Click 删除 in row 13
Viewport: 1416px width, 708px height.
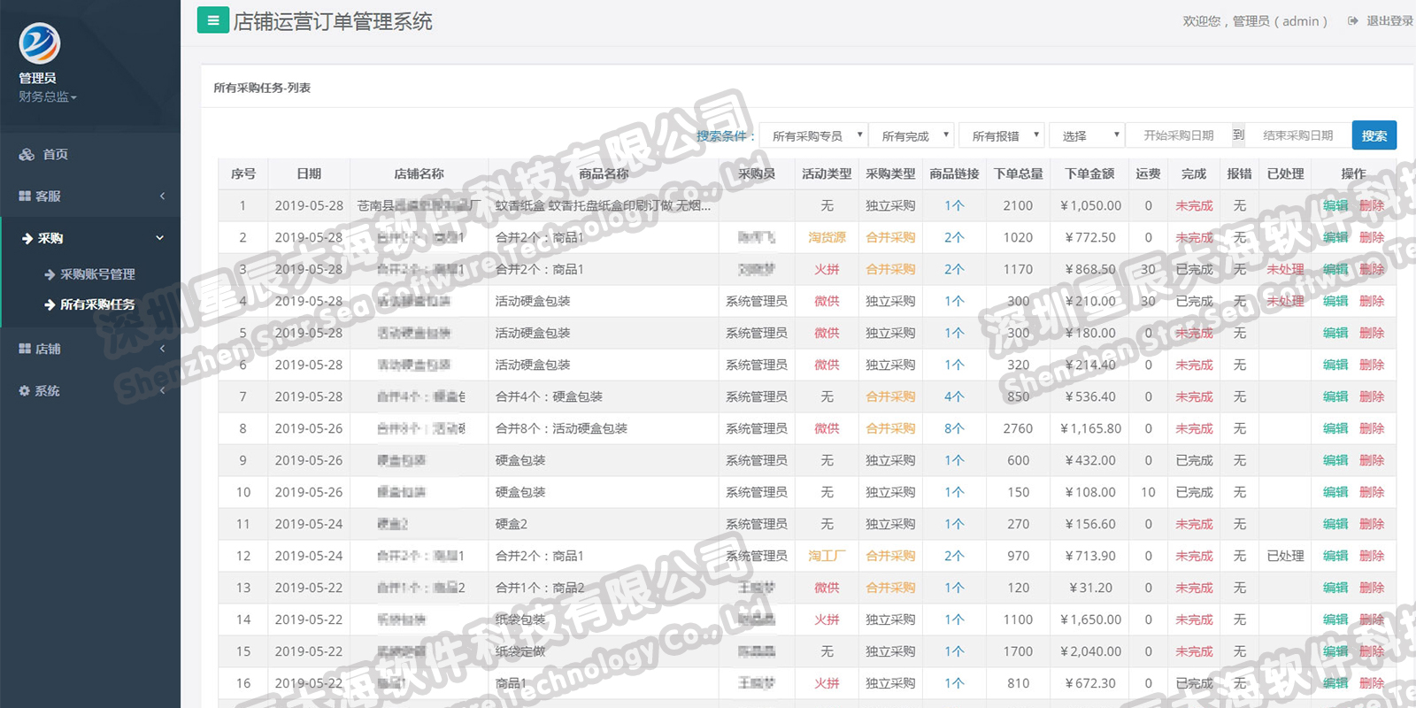pos(1372,588)
